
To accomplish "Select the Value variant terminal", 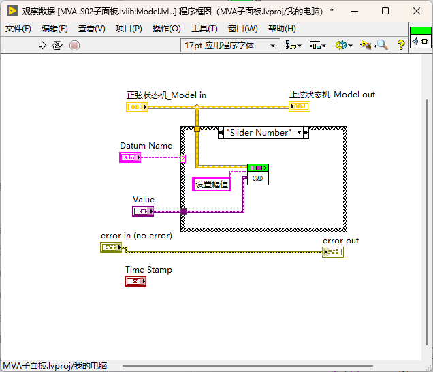I will (143, 211).
